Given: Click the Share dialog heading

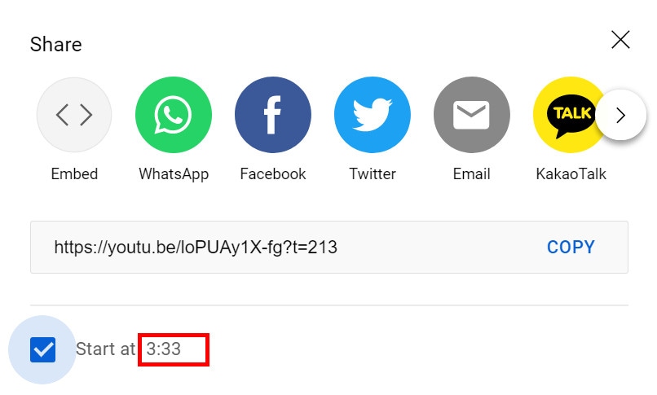Looking at the screenshot, I should 55,44.
